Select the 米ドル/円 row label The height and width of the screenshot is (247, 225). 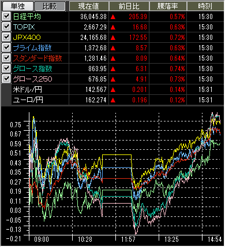(x=27, y=90)
